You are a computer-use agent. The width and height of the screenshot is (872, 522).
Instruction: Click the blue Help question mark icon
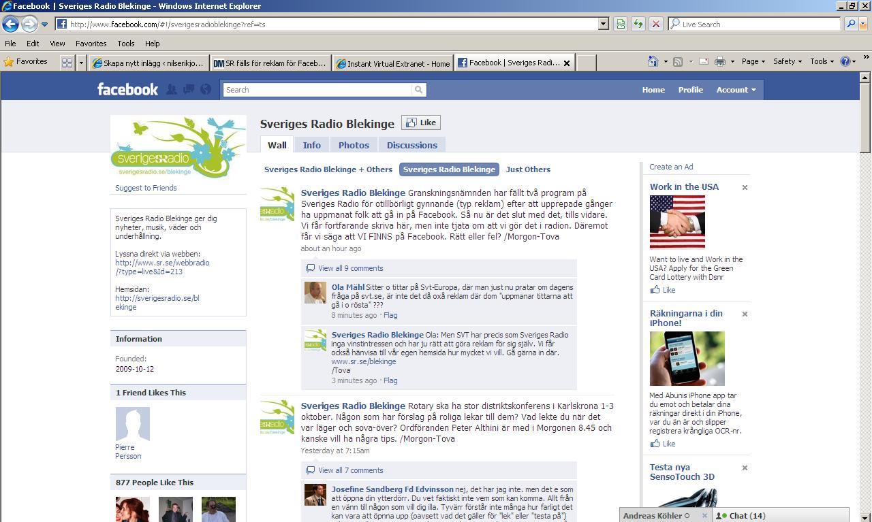(845, 61)
